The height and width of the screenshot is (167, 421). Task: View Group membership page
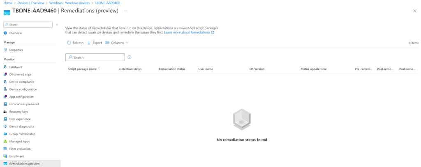tap(22, 134)
